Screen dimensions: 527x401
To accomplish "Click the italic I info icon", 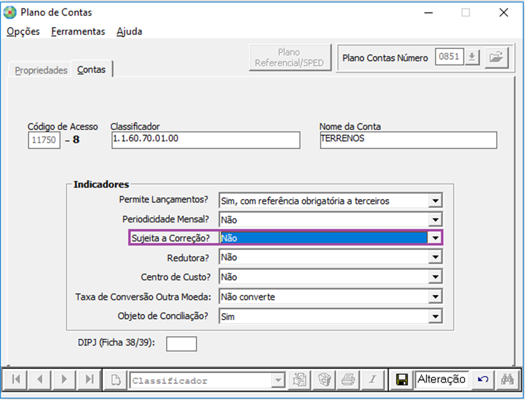I will pyautogui.click(x=373, y=380).
